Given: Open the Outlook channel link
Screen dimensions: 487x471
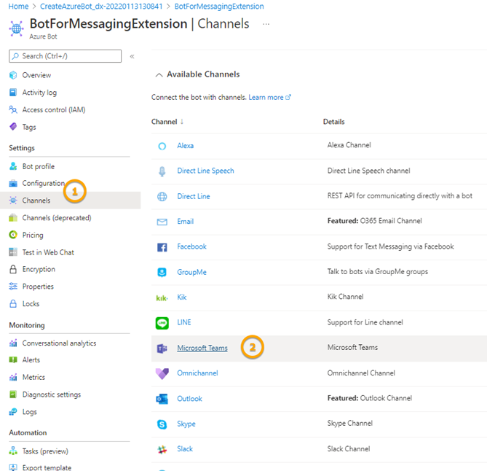Looking at the screenshot, I should (x=189, y=399).
